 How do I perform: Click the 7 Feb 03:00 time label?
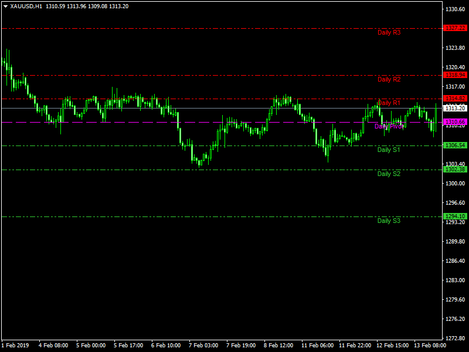click(x=204, y=346)
